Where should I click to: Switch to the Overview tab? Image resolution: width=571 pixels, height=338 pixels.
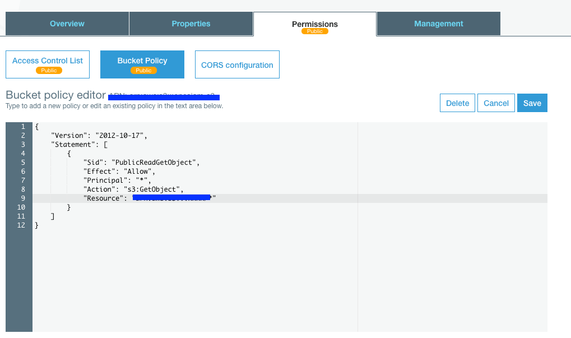(67, 24)
